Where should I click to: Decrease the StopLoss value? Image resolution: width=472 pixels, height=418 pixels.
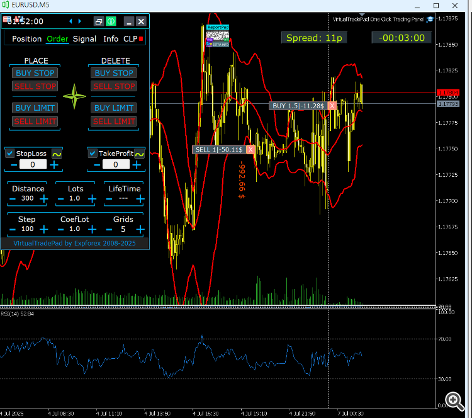pos(14,165)
